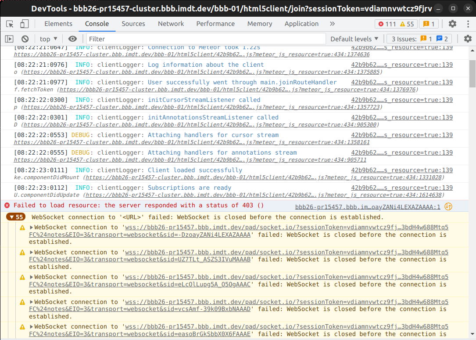Screen dimensions: 476x340
Task: Collapse the 55 grouped WebSocket warnings
Action: (15, 217)
